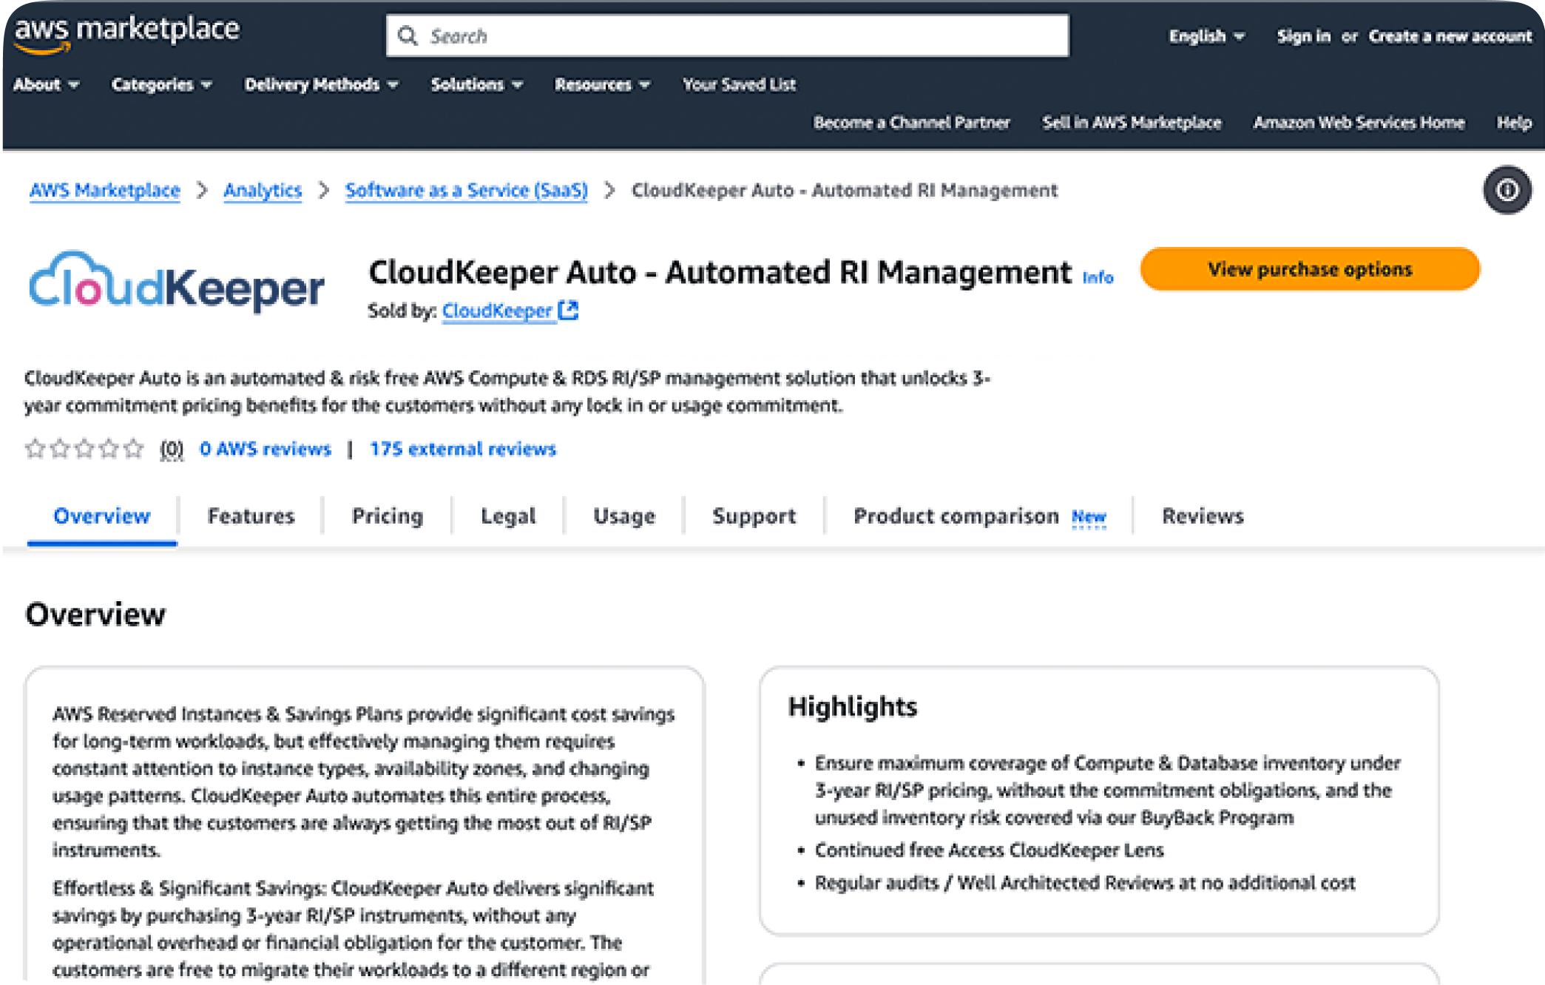Click the AWS Marketplace logo
Viewport: 1545px width, 985px height.
coord(126,33)
